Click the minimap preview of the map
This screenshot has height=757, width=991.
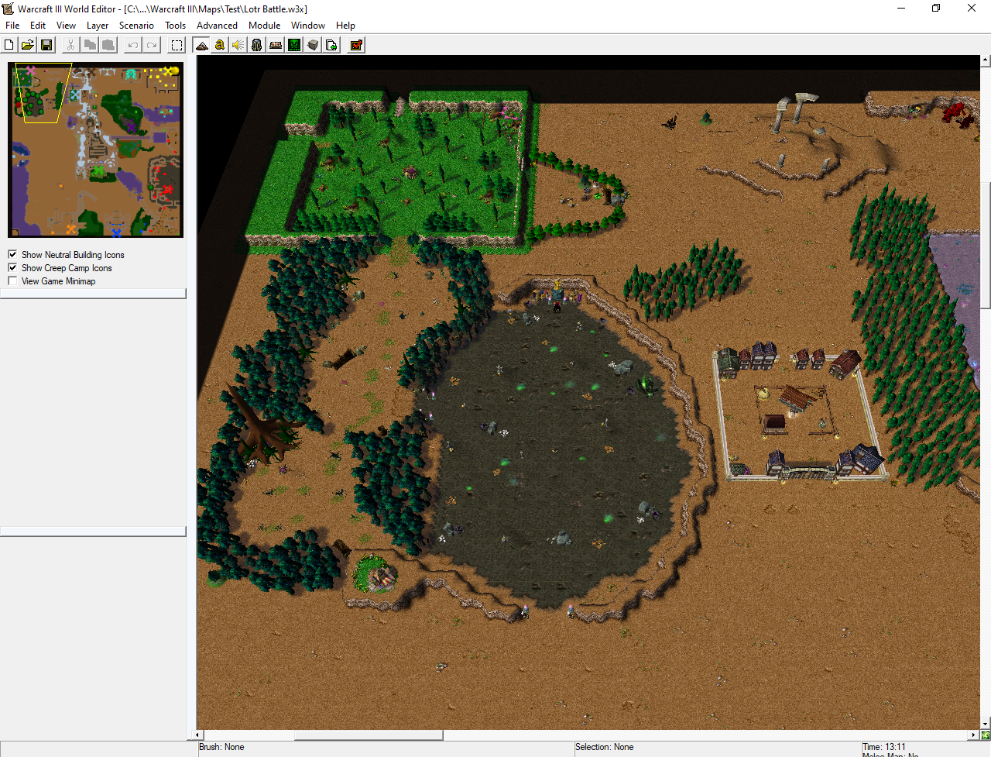[96, 150]
